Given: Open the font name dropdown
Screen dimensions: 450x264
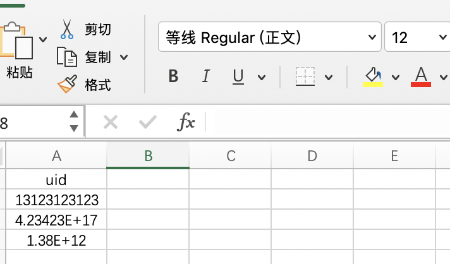Looking at the screenshot, I should pos(372,37).
